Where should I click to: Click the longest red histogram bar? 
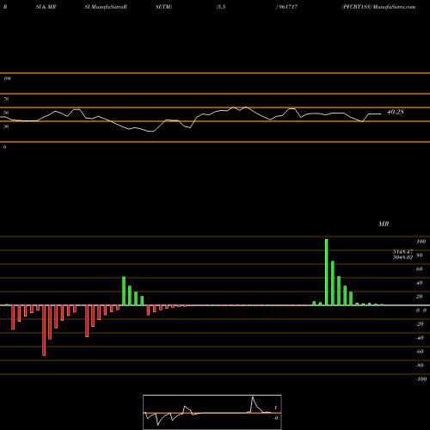(x=44, y=330)
